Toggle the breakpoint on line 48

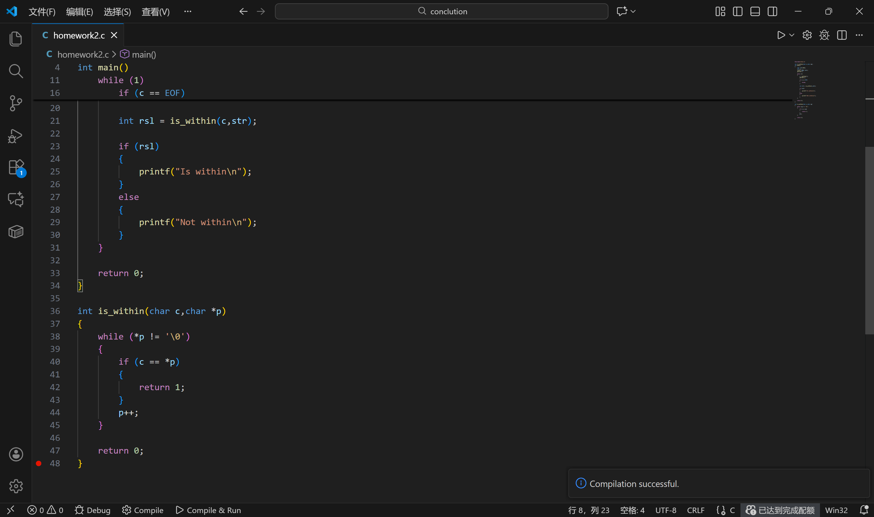tap(39, 463)
